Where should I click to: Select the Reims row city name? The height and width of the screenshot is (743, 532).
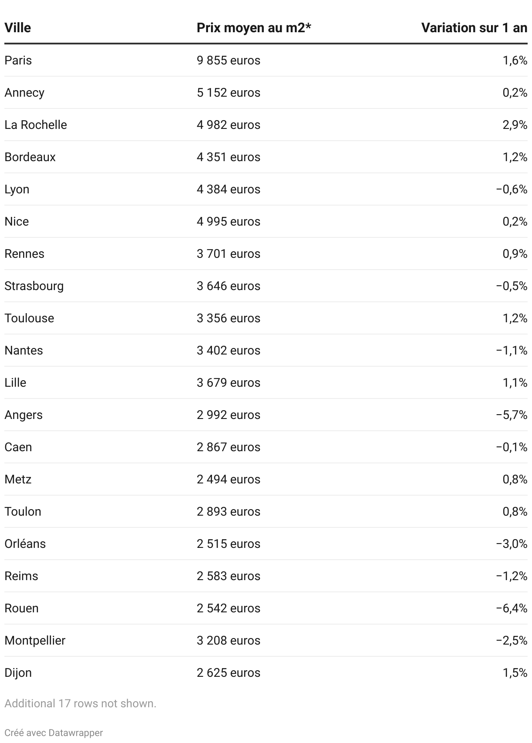click(21, 576)
